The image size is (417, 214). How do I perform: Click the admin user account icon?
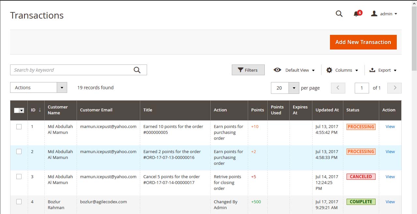(x=374, y=14)
